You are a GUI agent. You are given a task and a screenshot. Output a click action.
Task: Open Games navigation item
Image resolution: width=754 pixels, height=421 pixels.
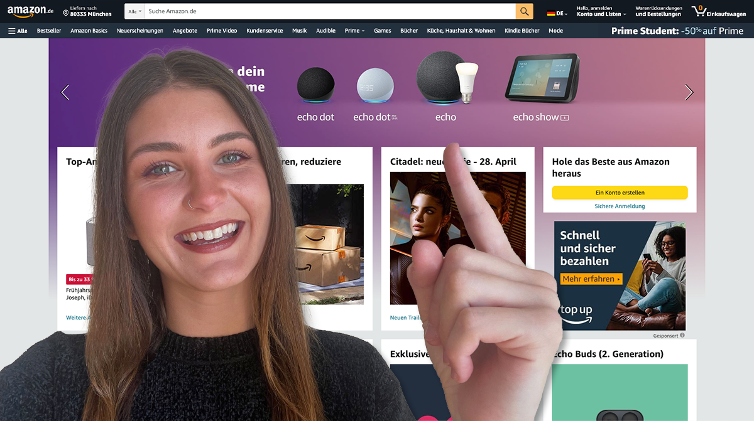point(382,31)
